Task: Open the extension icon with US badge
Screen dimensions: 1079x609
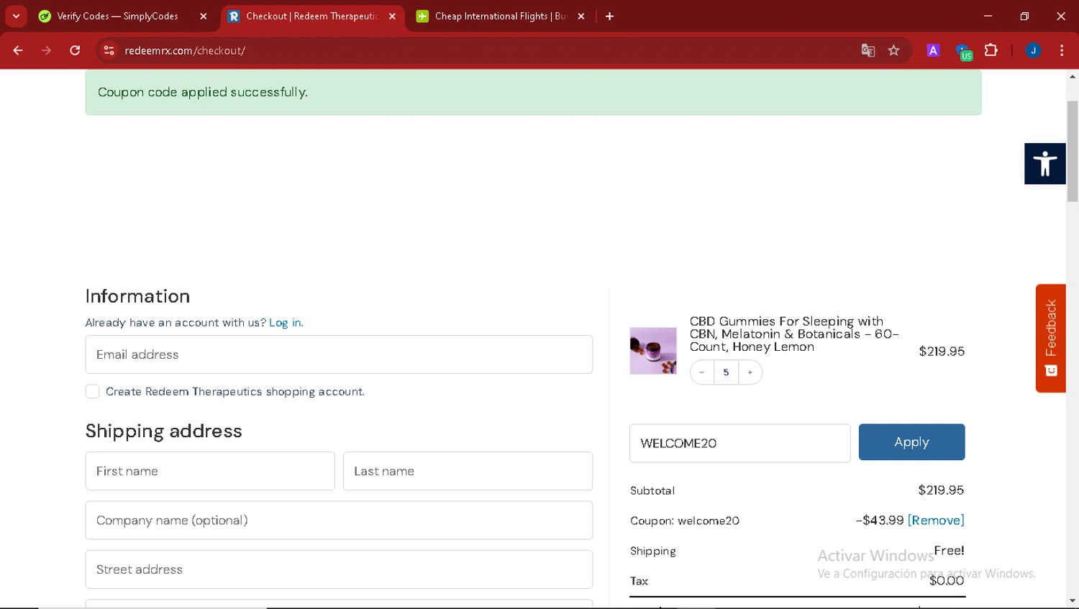Action: [x=963, y=52]
